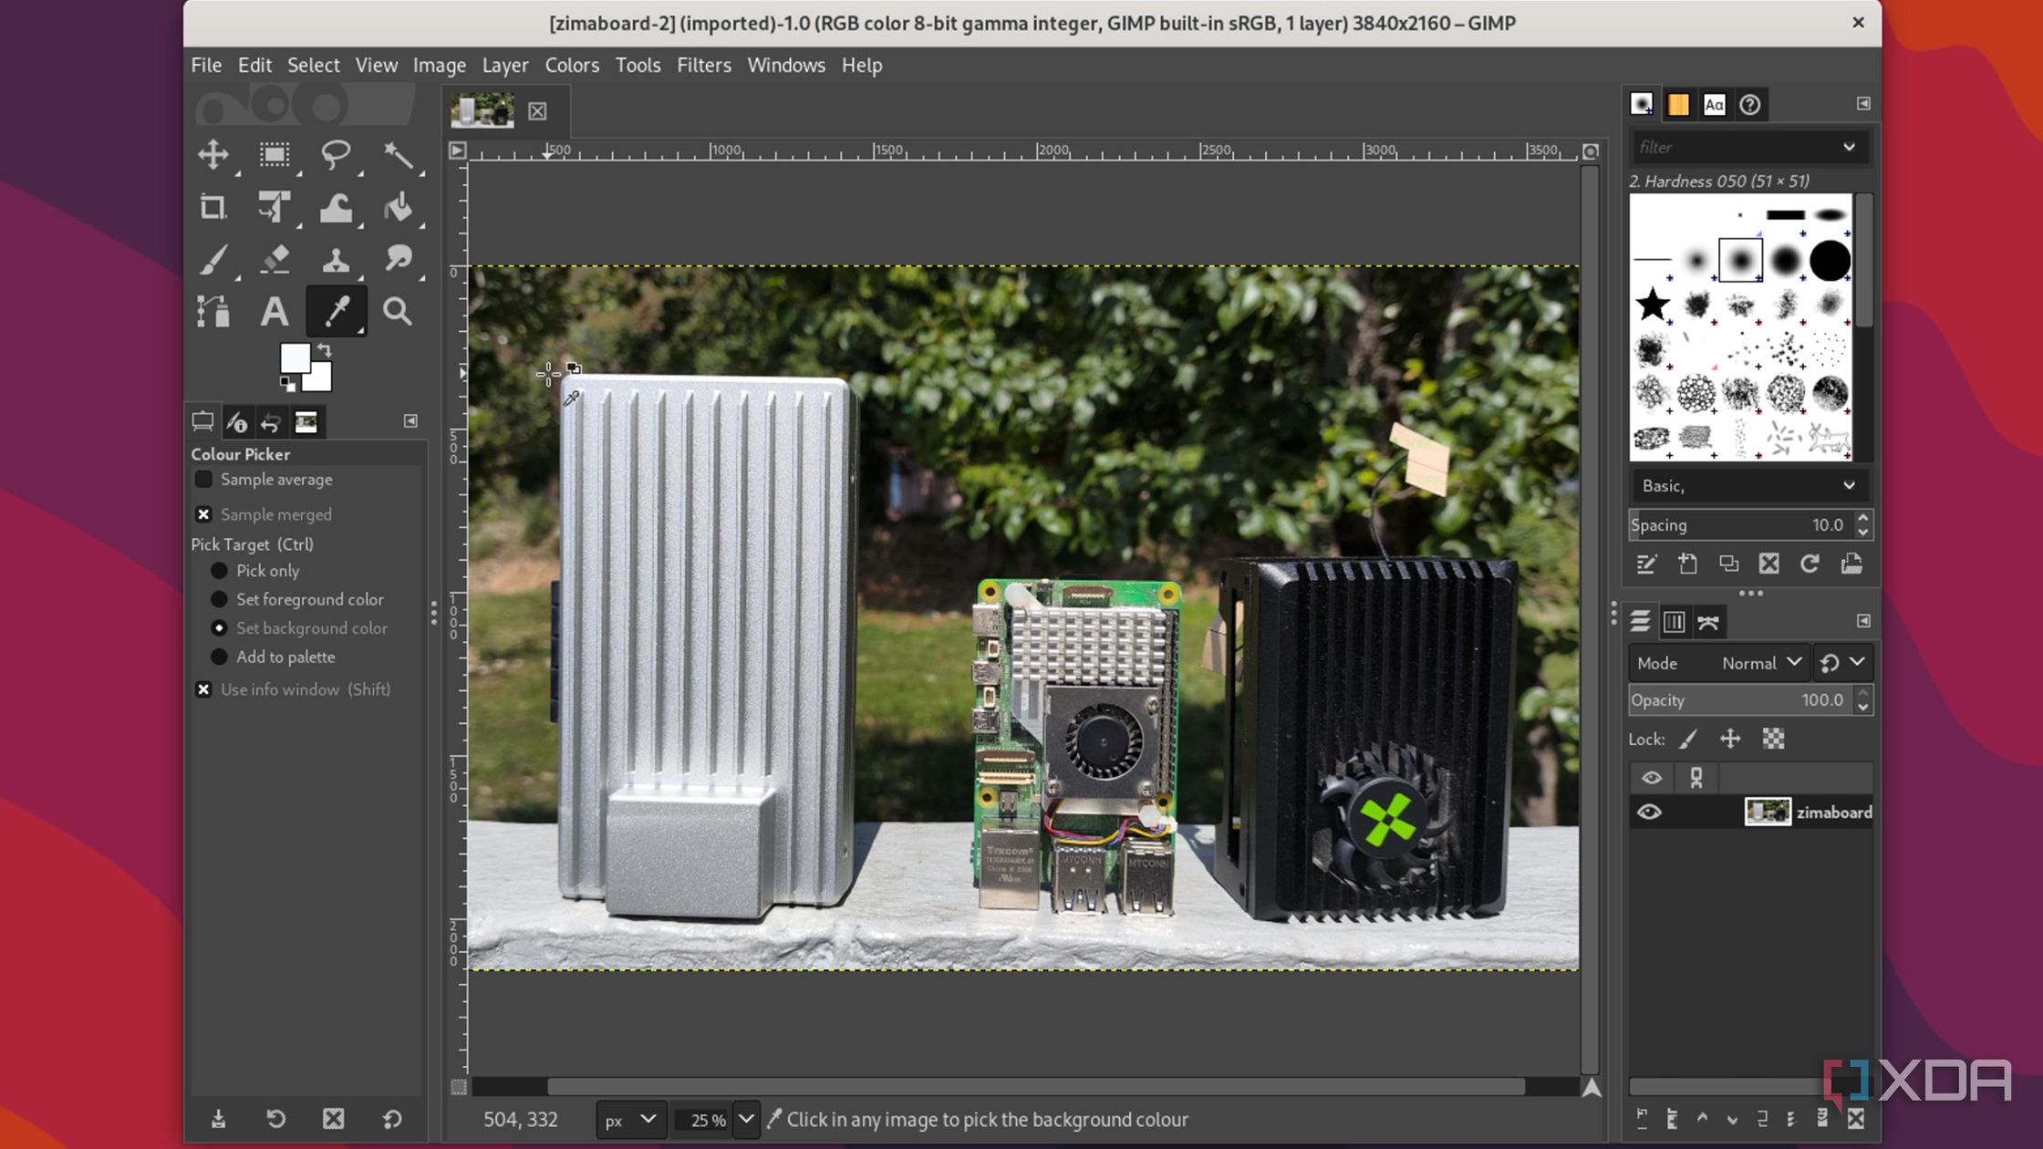Select the Bucket Fill tool
This screenshot has width=2043, height=1149.
click(x=398, y=207)
